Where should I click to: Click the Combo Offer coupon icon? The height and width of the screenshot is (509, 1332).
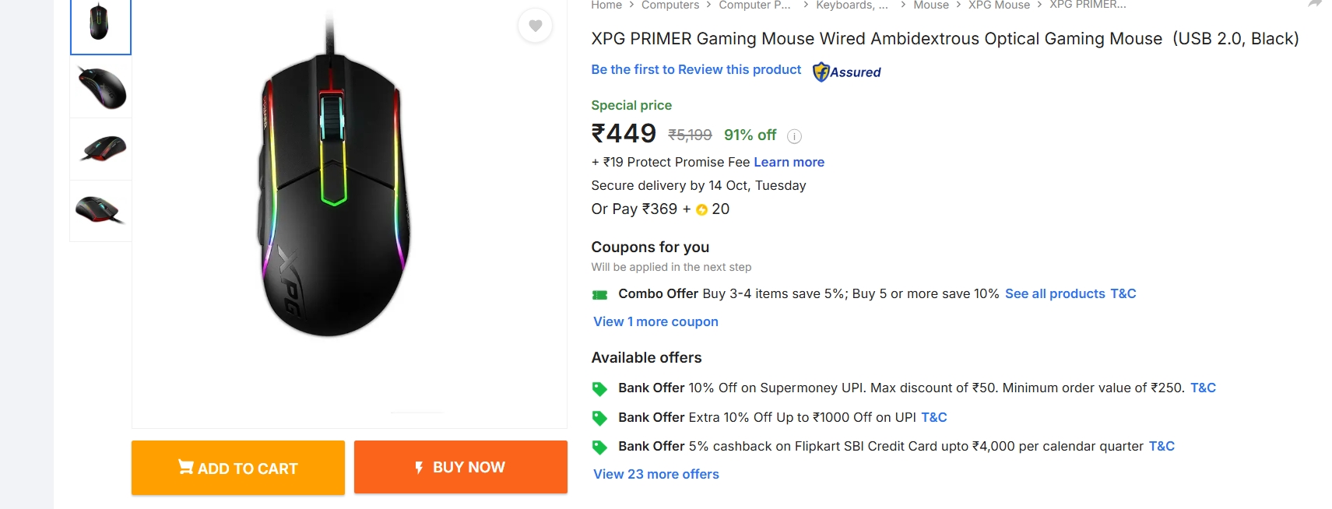[599, 294]
